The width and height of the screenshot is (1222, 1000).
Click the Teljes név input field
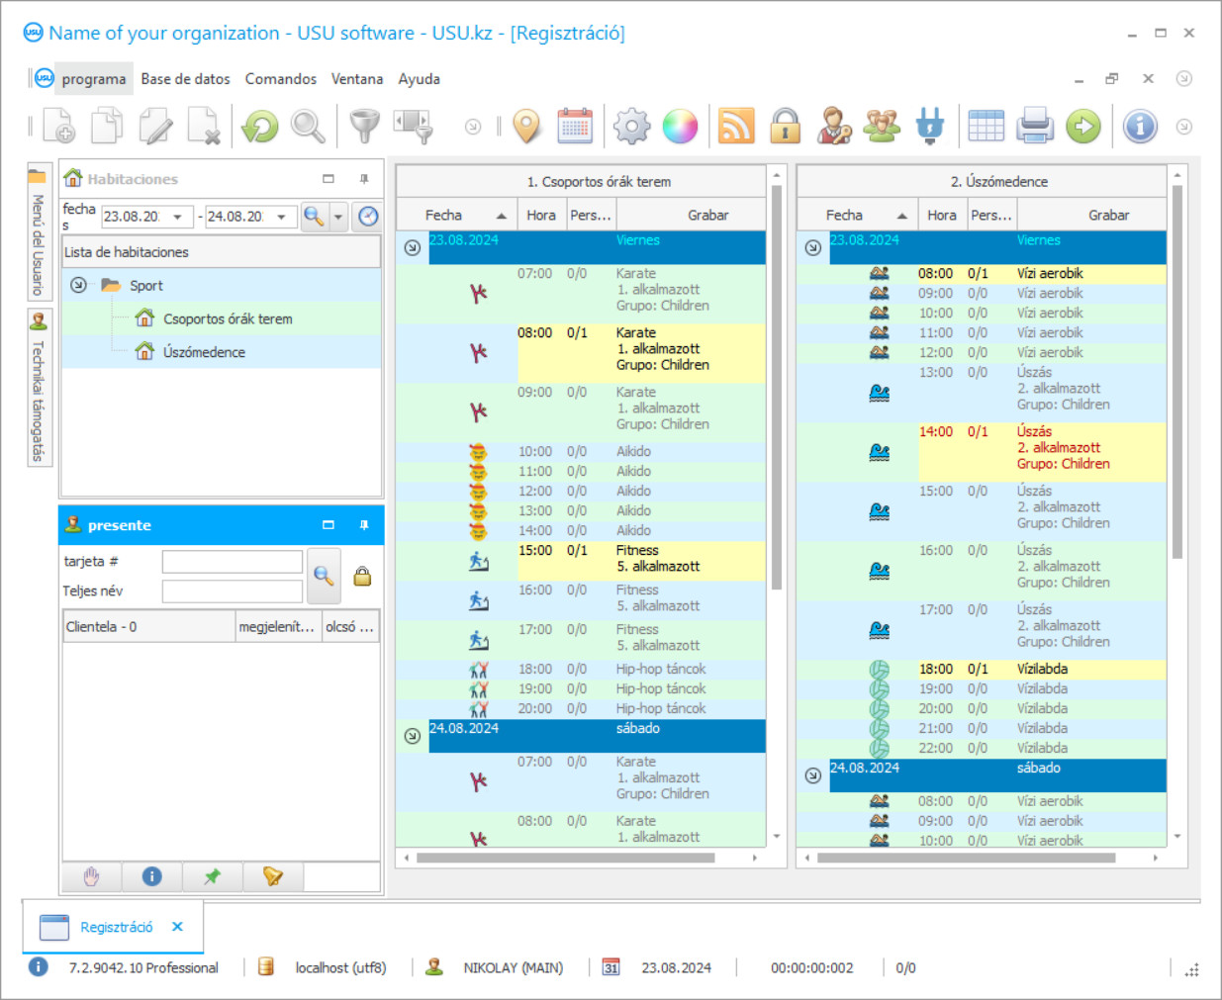233,591
